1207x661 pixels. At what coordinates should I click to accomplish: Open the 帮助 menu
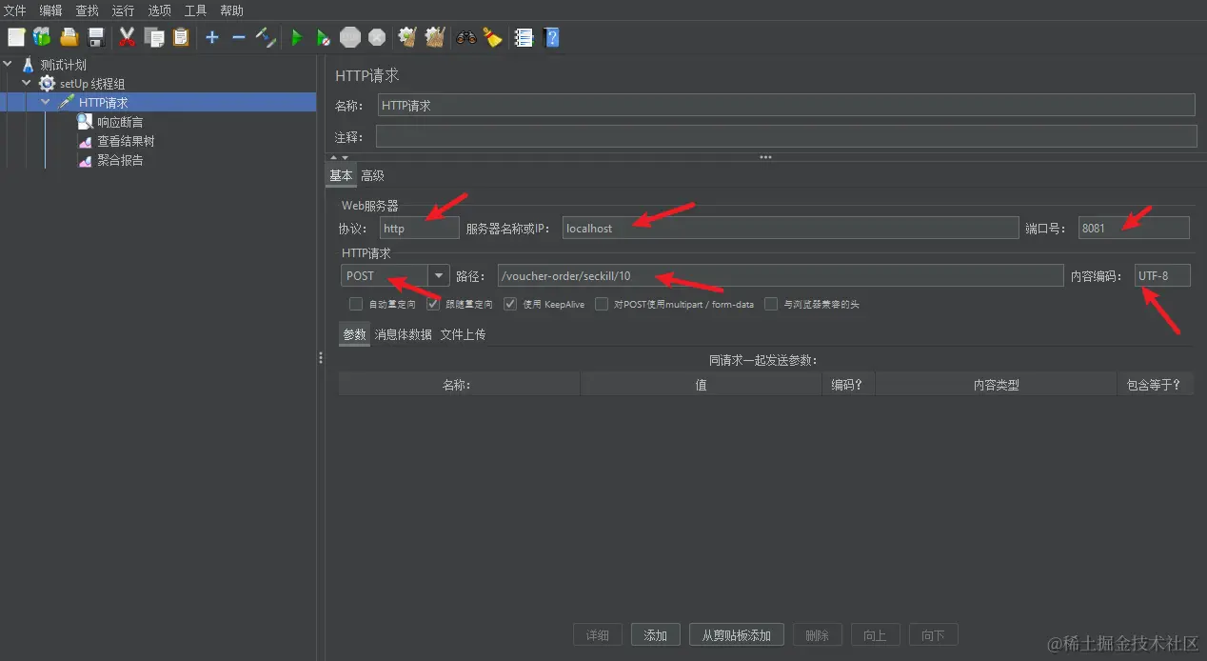231,10
